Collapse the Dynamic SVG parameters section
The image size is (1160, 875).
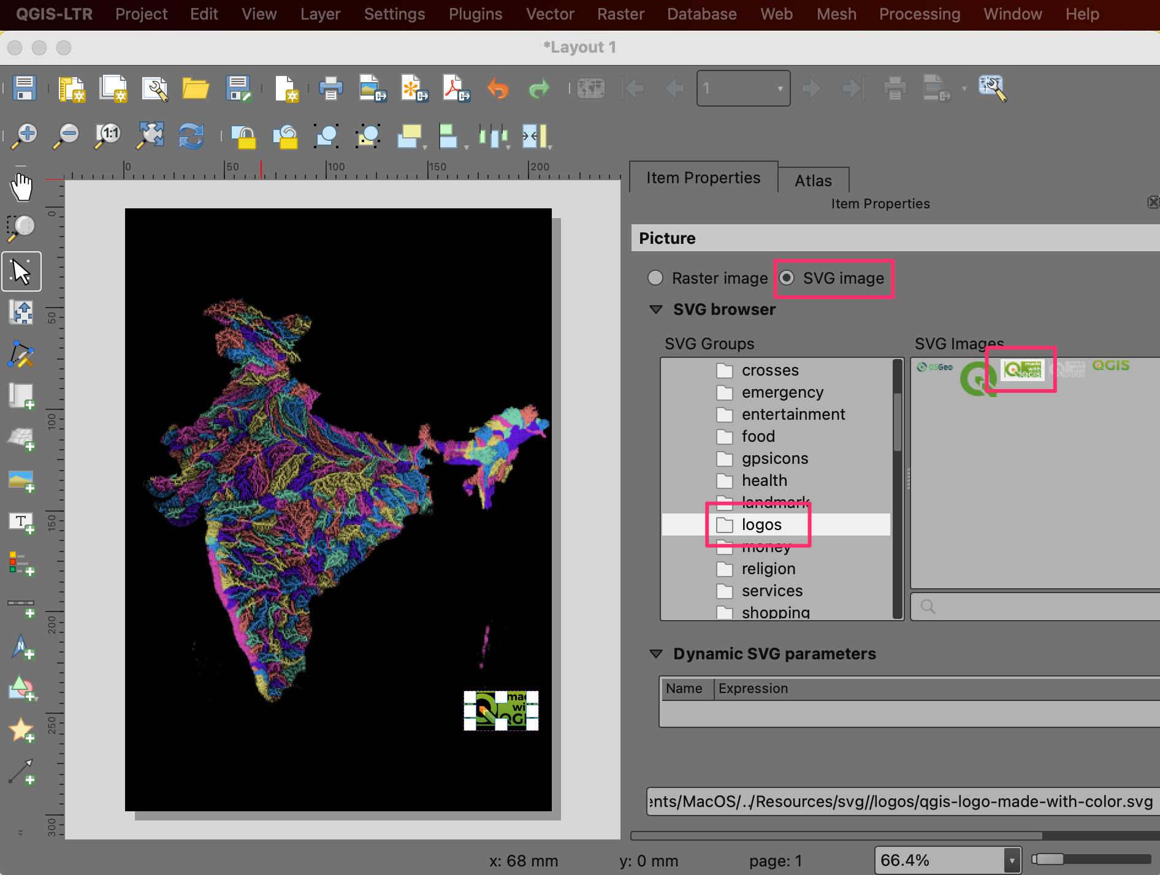tap(656, 654)
